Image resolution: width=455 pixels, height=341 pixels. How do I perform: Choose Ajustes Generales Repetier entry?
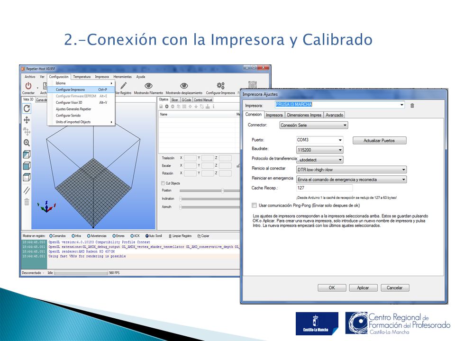point(81,109)
